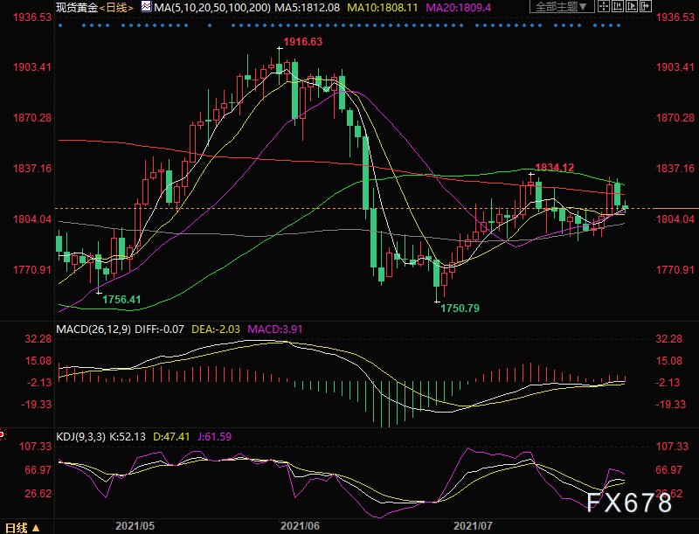Open the 日线 period selector at bottom left
699x534 pixels.
pos(23,528)
